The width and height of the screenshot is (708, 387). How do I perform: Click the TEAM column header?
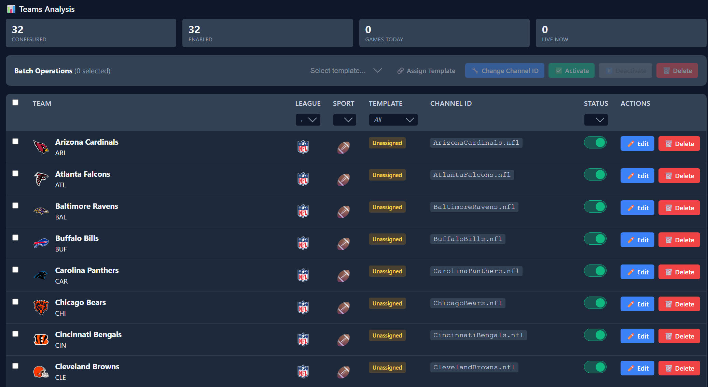(42, 103)
